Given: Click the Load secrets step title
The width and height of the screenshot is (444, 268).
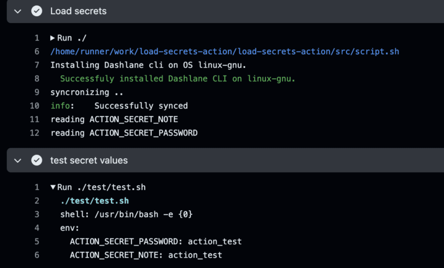Looking at the screenshot, I should point(78,11).
